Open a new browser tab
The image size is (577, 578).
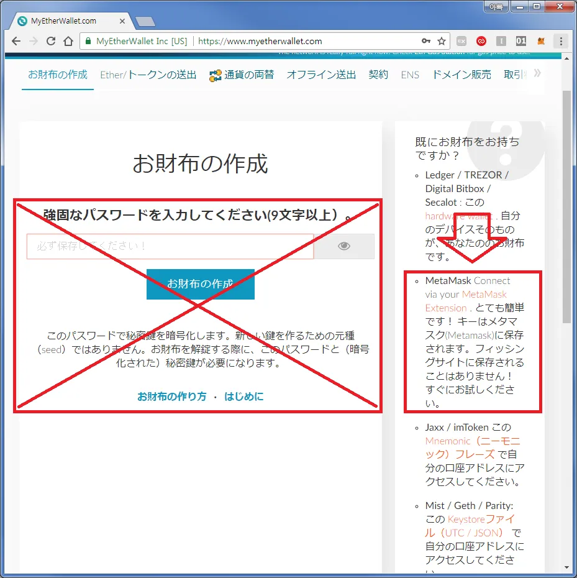(x=145, y=22)
